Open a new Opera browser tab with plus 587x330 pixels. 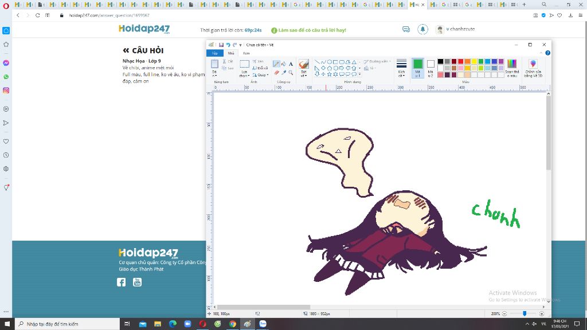coord(524,5)
